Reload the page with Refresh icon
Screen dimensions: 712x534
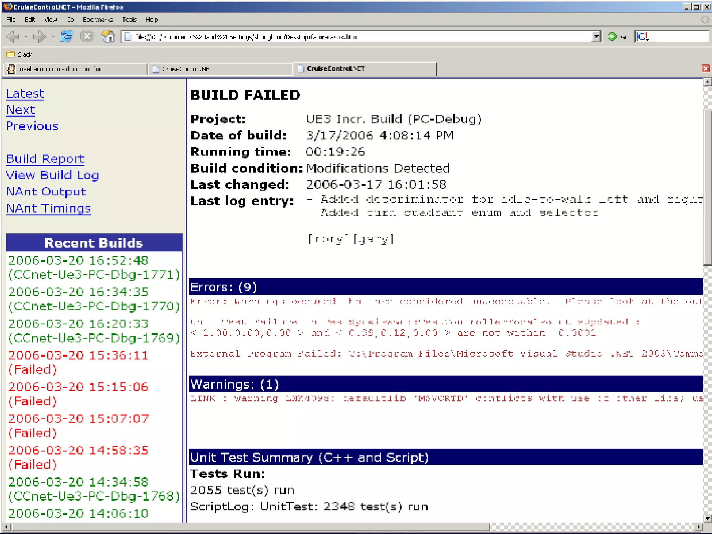click(66, 36)
